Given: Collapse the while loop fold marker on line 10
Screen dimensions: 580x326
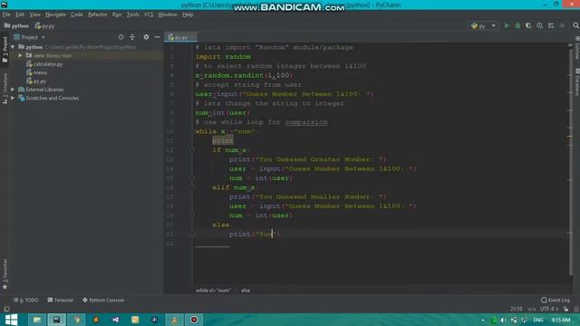Looking at the screenshot, I should (192, 131).
